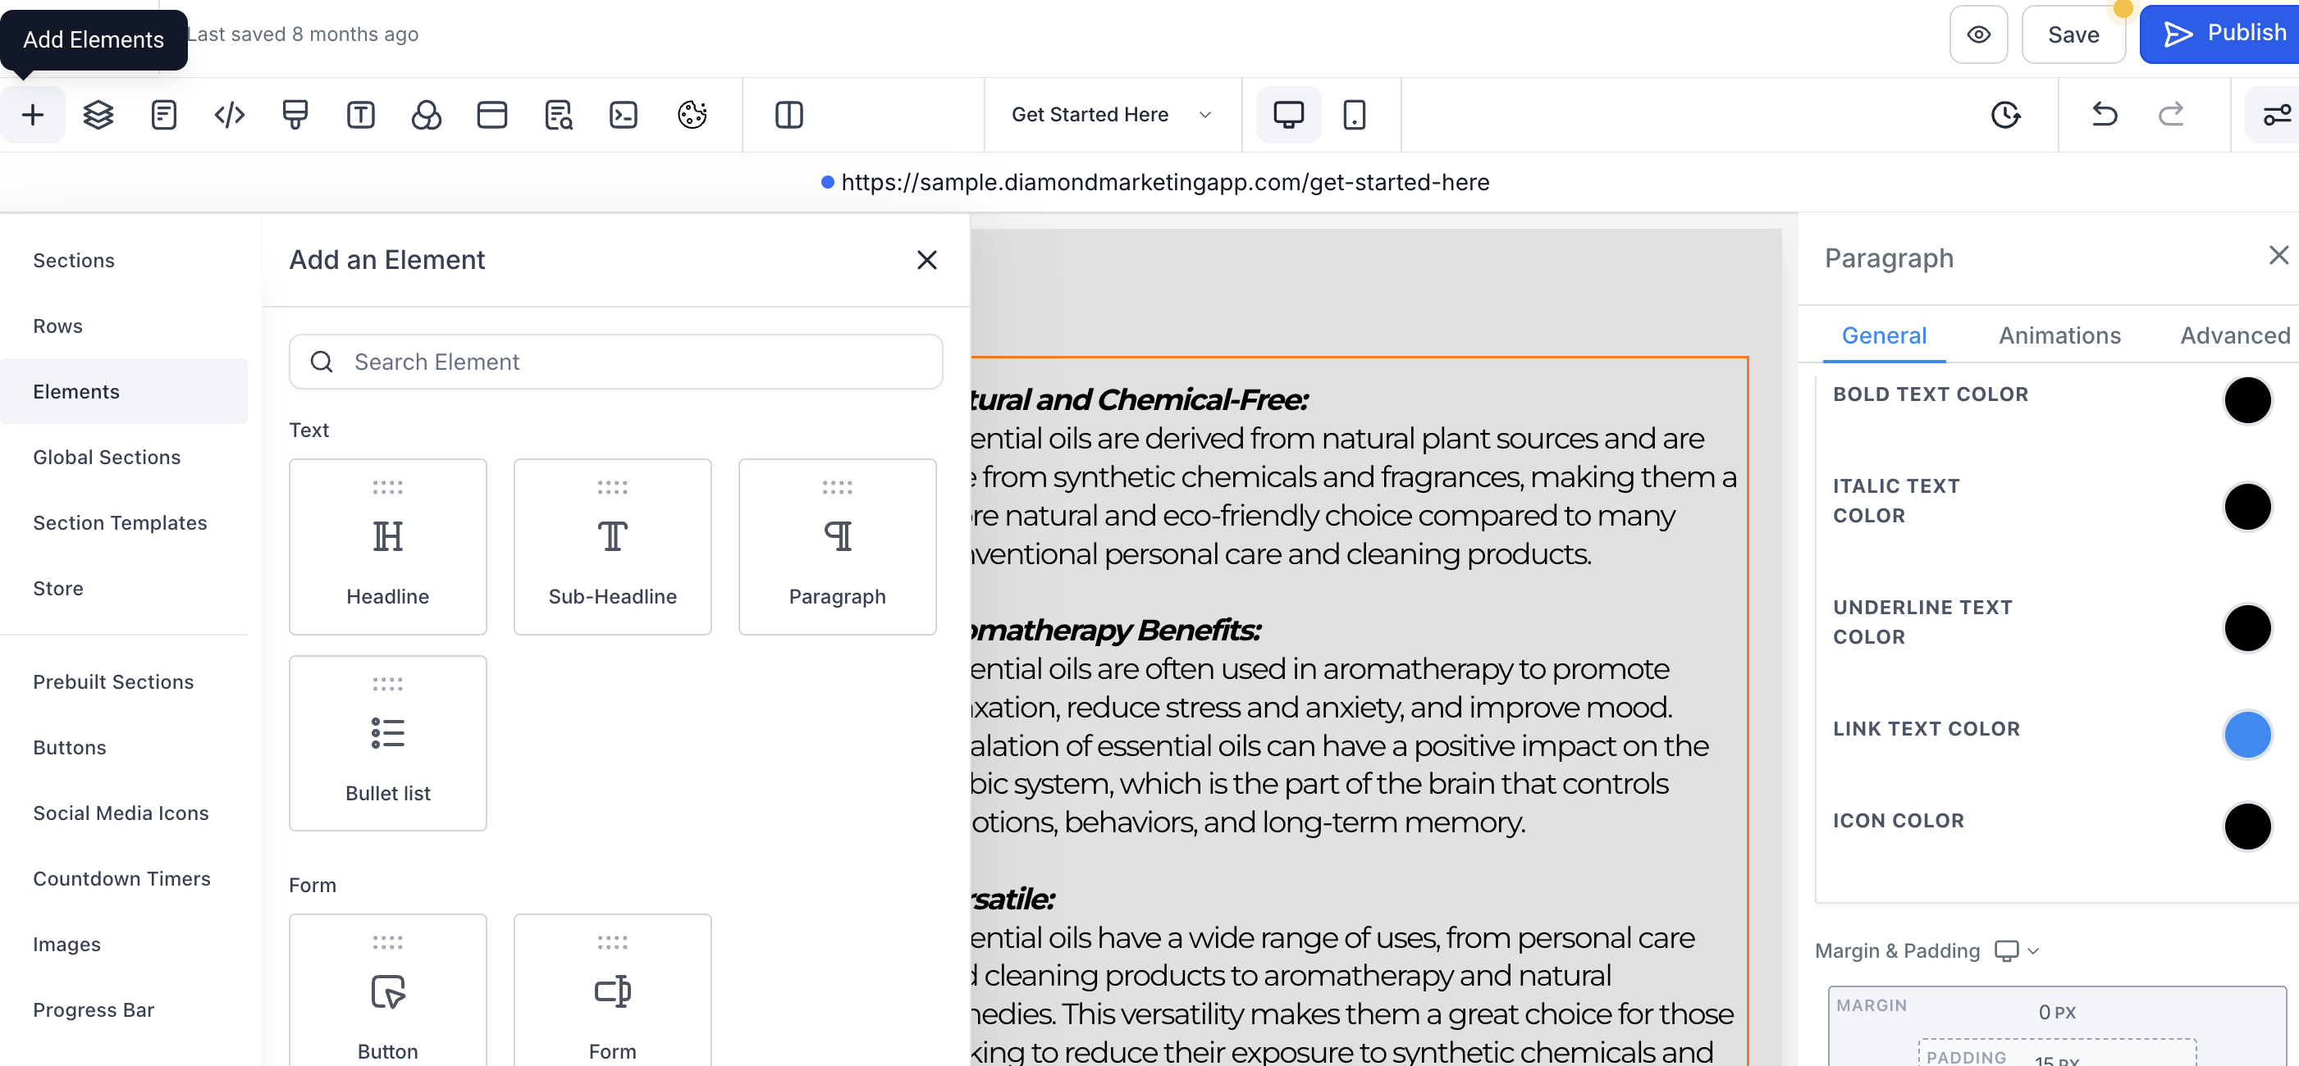Expand Margin & Padding device dropdown
This screenshot has height=1066, width=2299.
2017,951
